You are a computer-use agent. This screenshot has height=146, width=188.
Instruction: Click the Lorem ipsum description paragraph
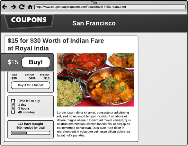tap(94, 124)
